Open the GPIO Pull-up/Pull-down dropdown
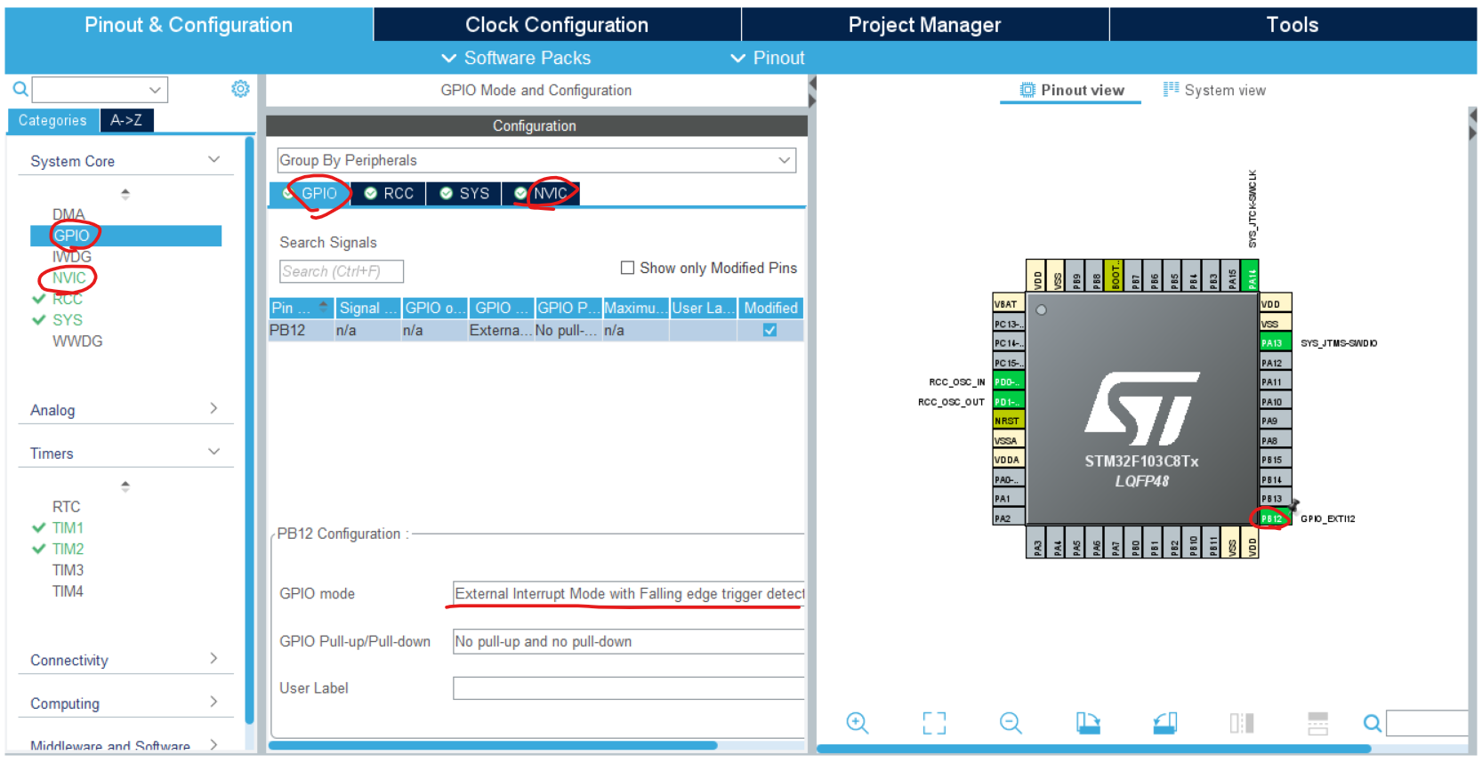 click(x=628, y=641)
